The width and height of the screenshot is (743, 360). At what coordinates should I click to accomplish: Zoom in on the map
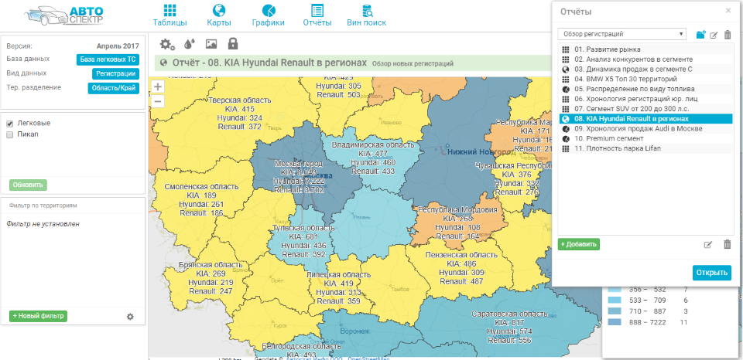pos(158,87)
